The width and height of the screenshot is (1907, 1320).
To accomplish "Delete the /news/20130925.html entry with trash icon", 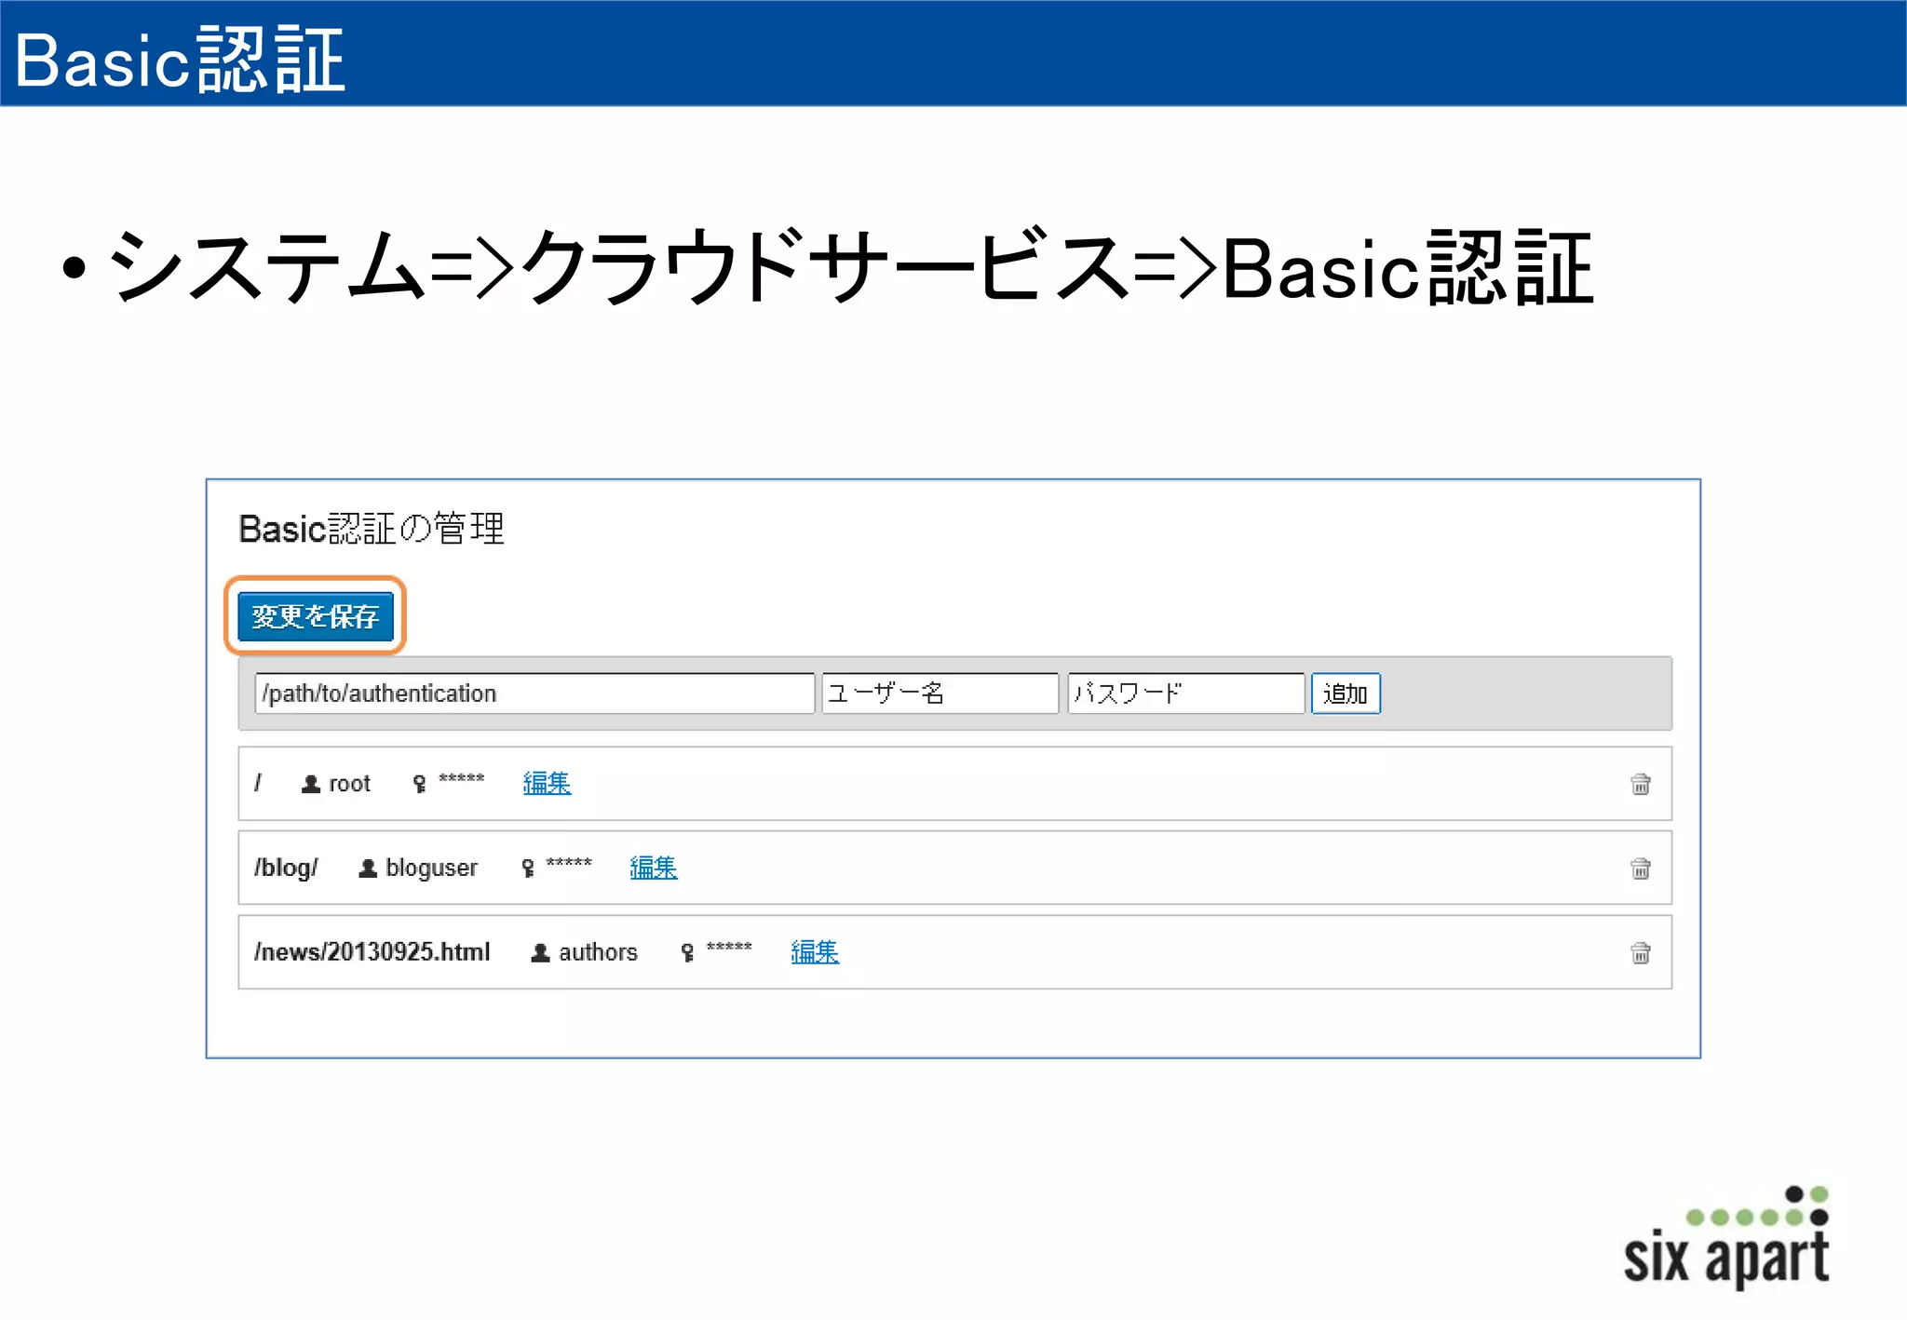I will pos(1641,953).
